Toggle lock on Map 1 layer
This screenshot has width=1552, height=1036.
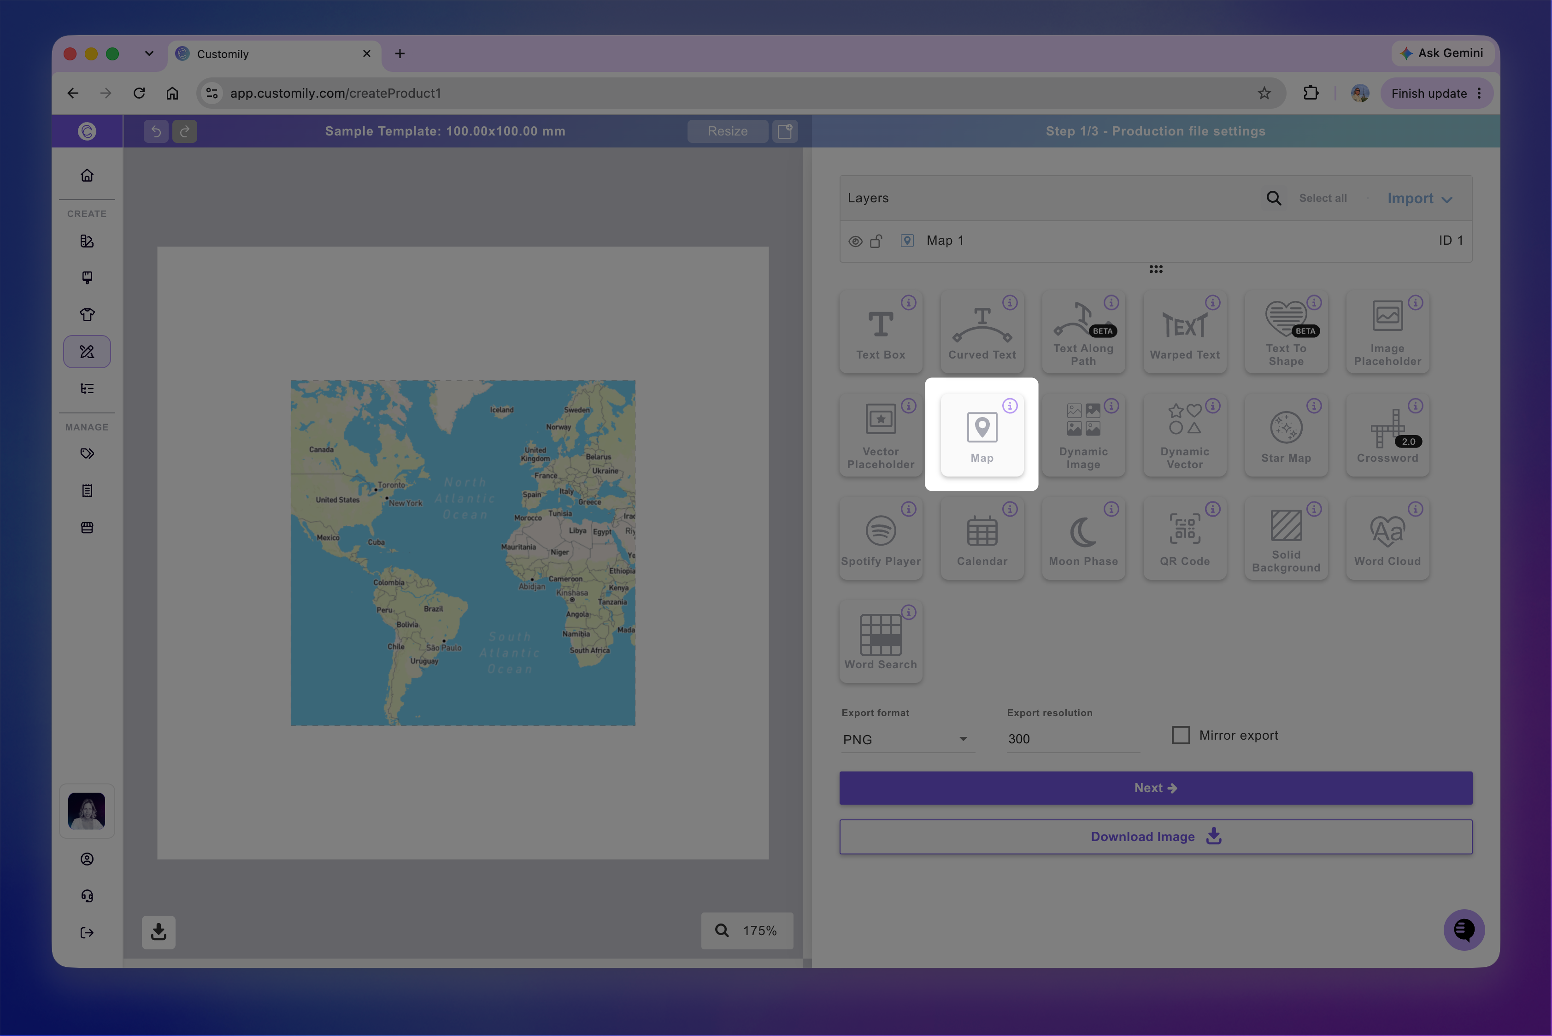point(876,241)
